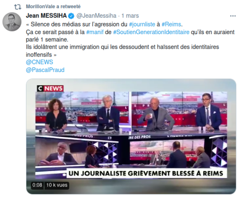Open the @CNEWS mention
This screenshot has width=238, height=197.
tap(39, 62)
